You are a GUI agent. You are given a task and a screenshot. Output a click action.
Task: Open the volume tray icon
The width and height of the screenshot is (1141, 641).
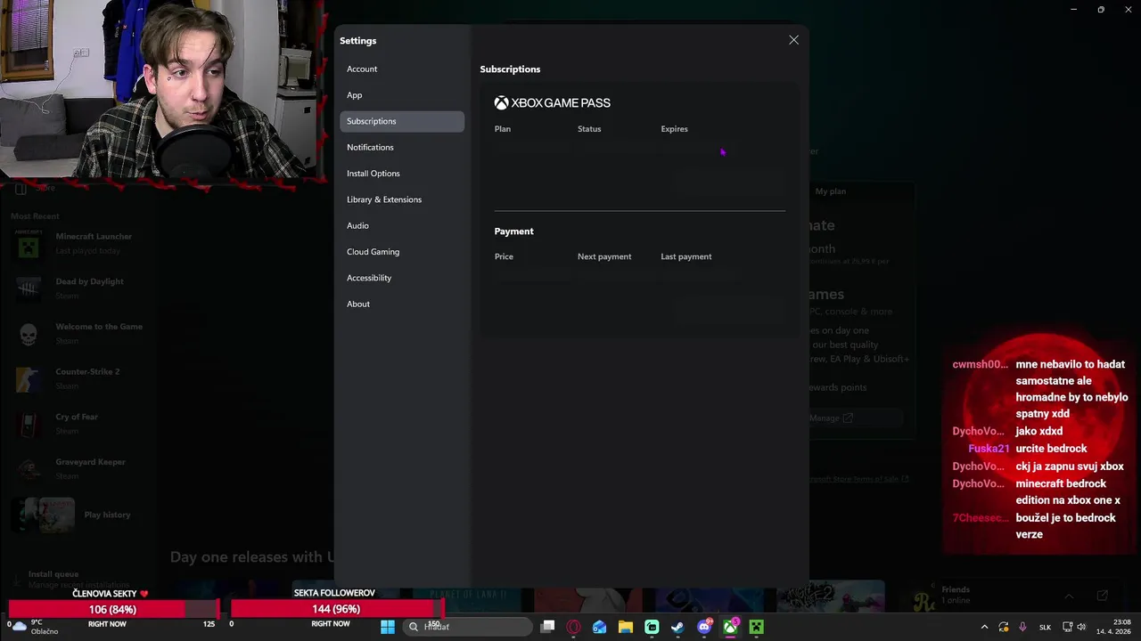pos(1082,627)
